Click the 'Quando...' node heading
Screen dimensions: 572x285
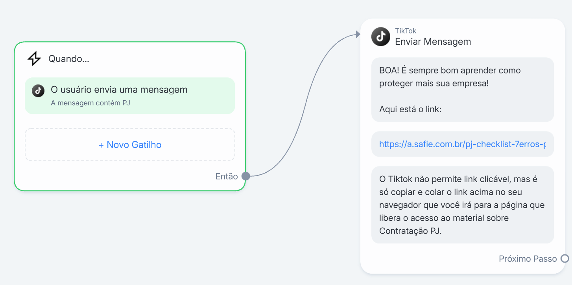click(x=69, y=59)
